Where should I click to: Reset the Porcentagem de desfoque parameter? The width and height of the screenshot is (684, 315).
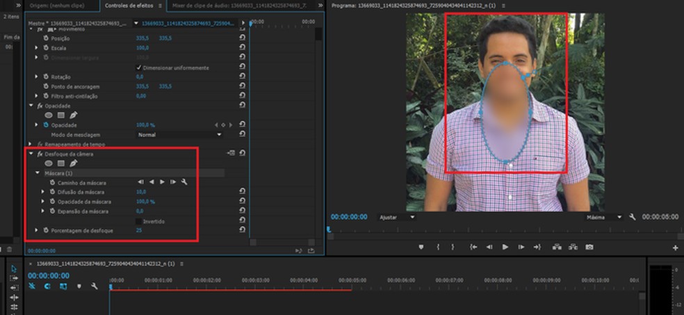(242, 230)
